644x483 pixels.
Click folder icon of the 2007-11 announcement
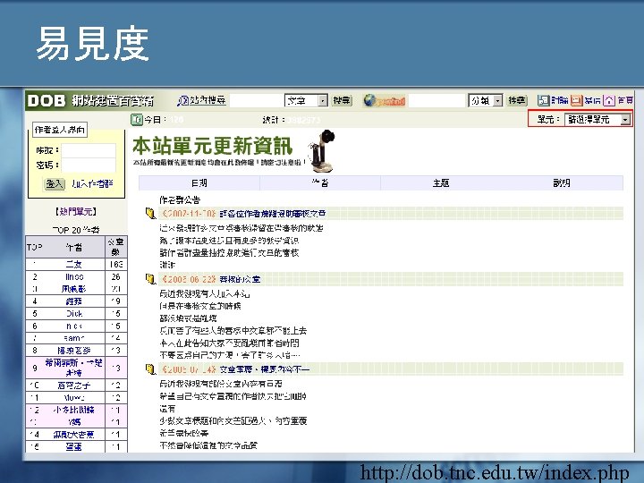point(151,213)
